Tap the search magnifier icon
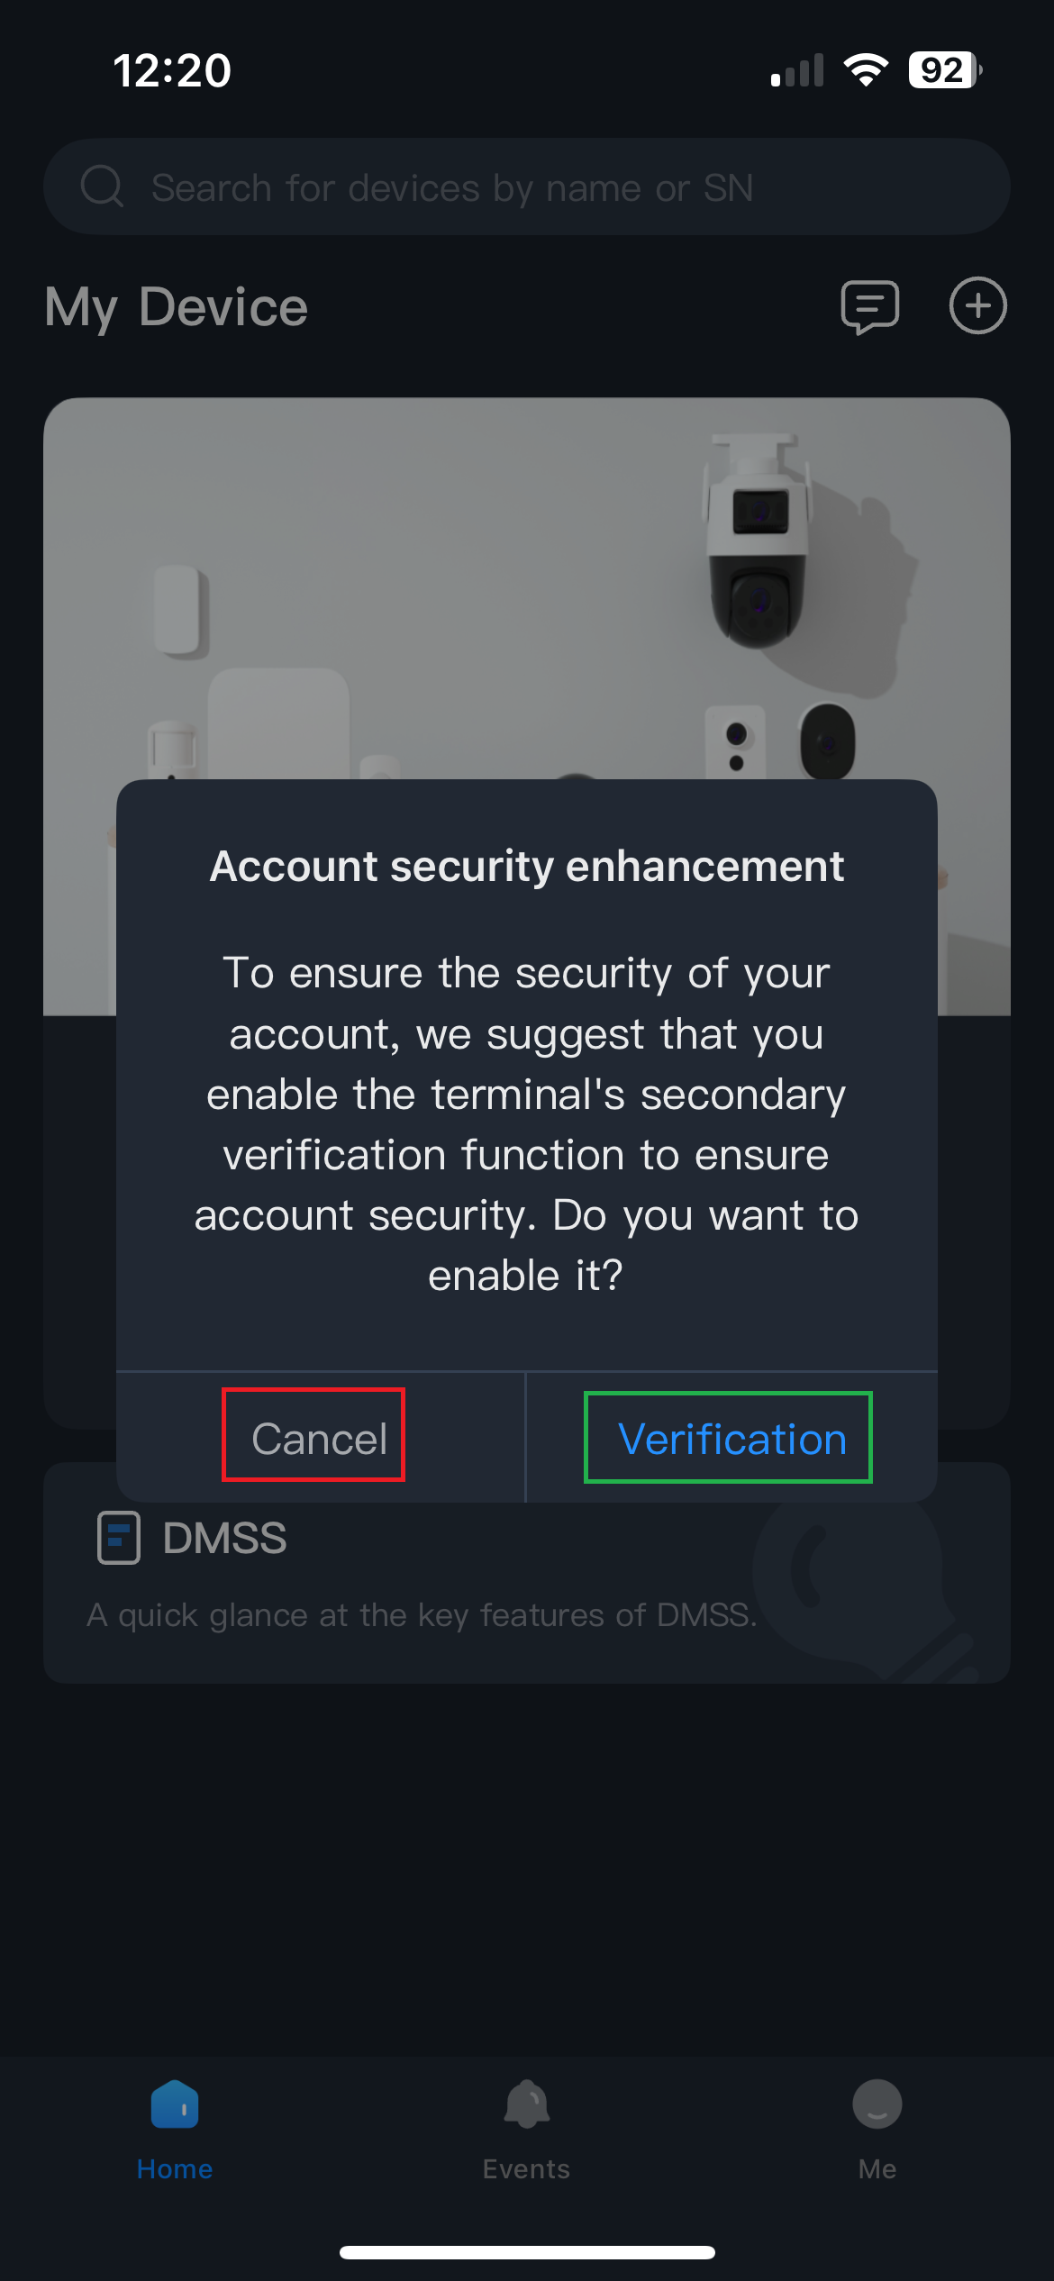 [x=102, y=186]
